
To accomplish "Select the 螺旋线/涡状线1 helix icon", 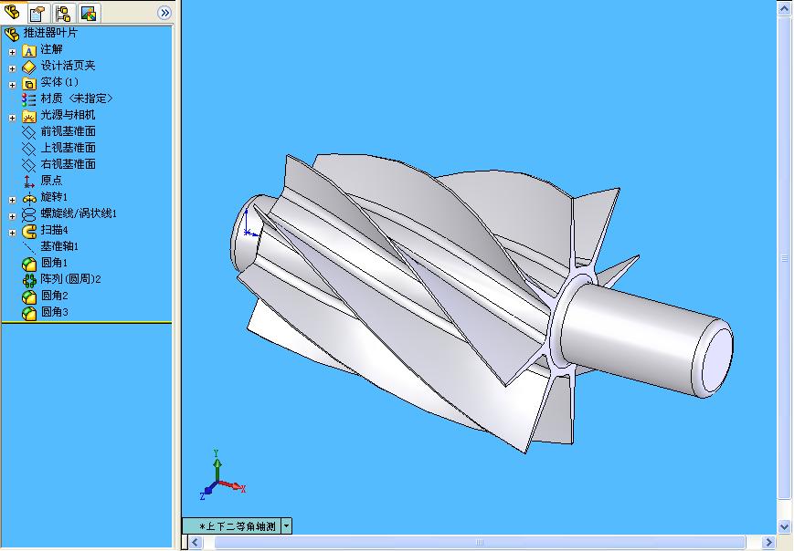I will click(29, 215).
